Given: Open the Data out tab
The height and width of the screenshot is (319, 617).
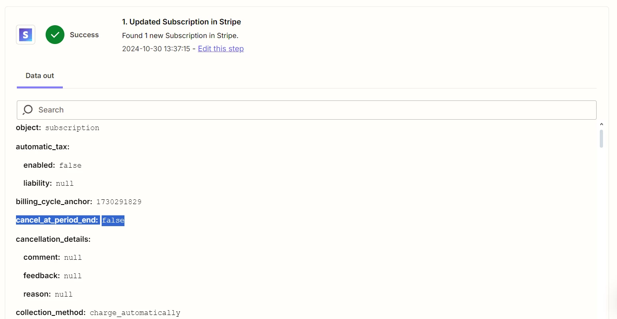Looking at the screenshot, I should tap(40, 76).
